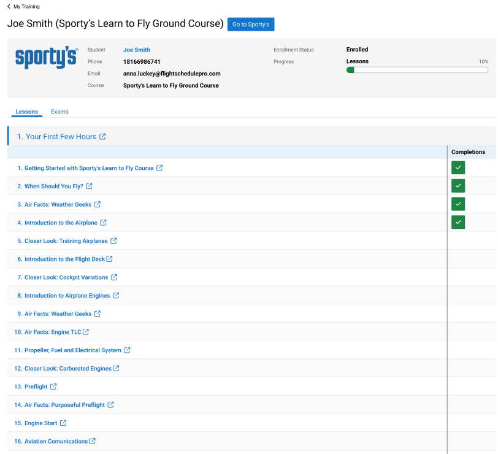This screenshot has width=498, height=454.
Task: Toggle completion checkmark for "Getting Started with Sporty's" lesson
Action: point(458,167)
